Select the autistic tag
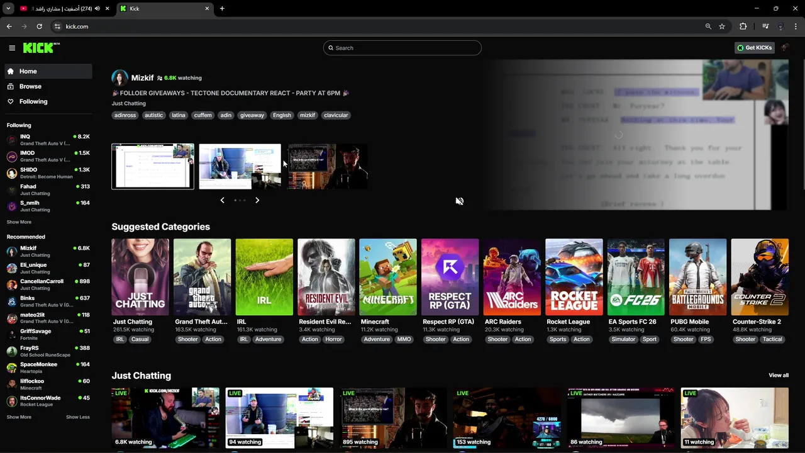Image resolution: width=805 pixels, height=453 pixels. 153,115
